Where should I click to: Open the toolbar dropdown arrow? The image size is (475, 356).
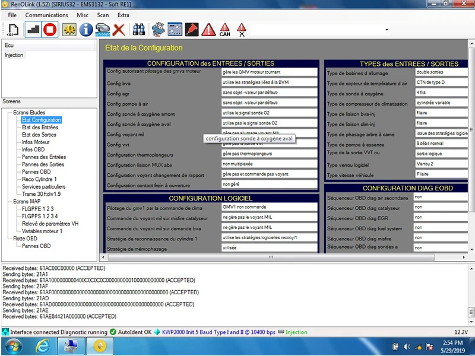387,30
